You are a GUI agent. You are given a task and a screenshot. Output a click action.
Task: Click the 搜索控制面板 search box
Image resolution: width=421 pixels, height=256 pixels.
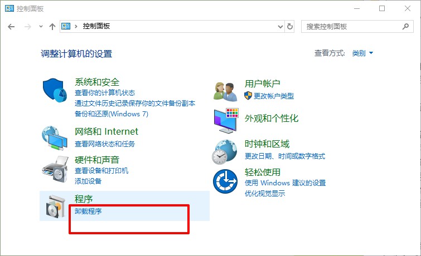pos(351,26)
